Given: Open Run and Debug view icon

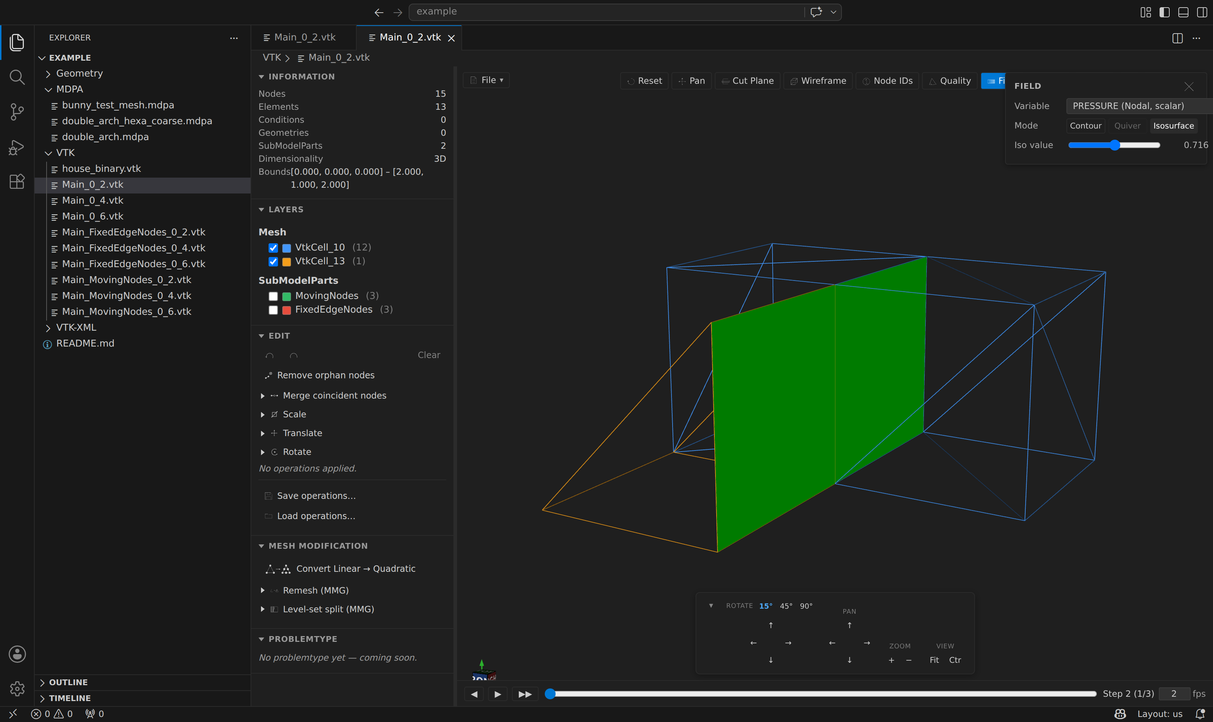Looking at the screenshot, I should [17, 147].
